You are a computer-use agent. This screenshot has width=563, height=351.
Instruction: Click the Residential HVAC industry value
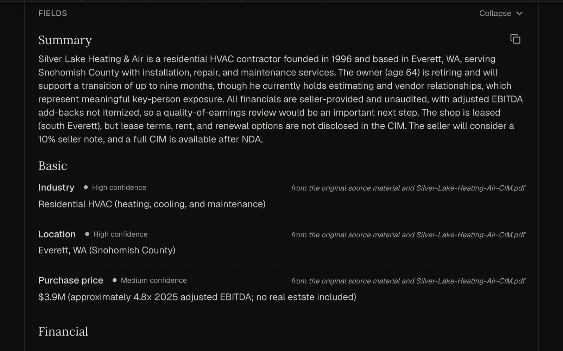pos(152,204)
